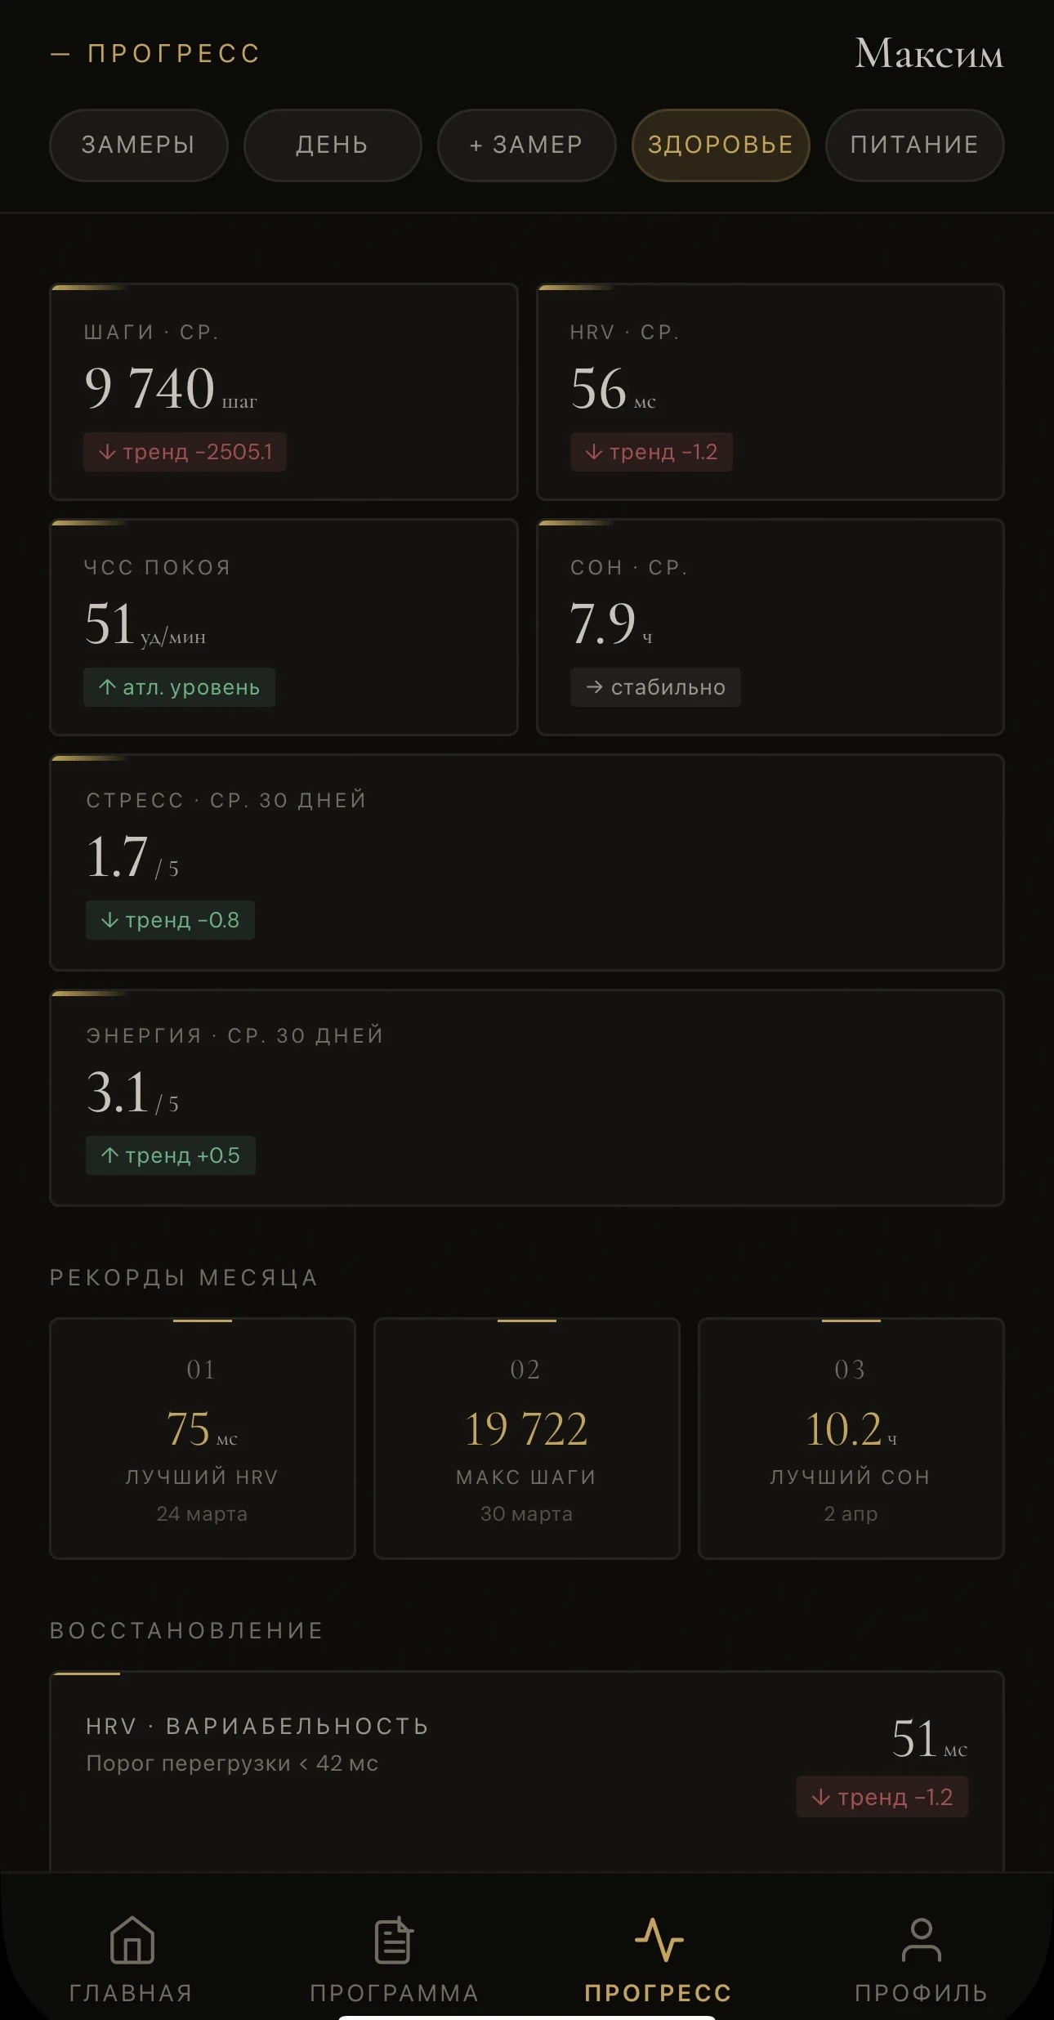Viewport: 1054px width, 2020px height.
Task: Select the Макс шаги record tile
Action: [x=526, y=1438]
